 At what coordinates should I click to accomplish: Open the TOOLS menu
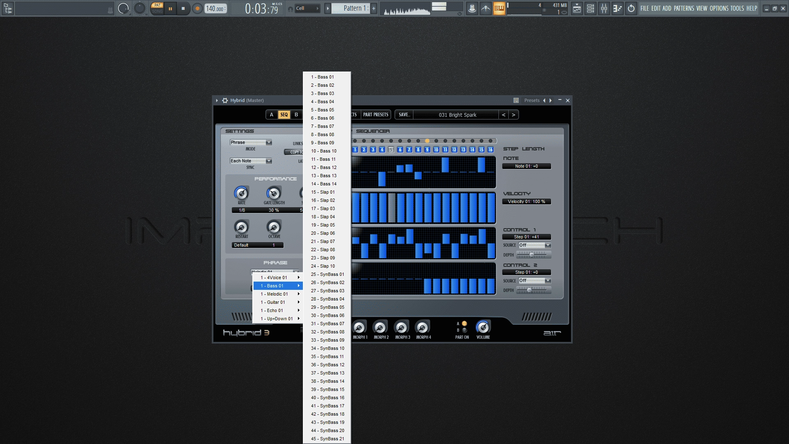[737, 8]
